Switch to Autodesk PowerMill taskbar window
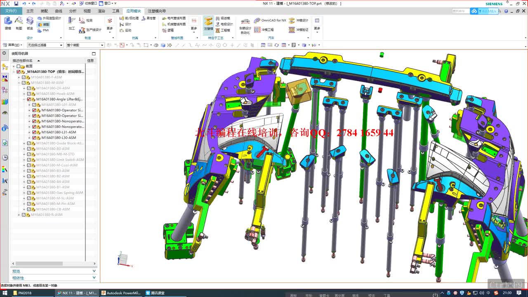 click(121, 293)
